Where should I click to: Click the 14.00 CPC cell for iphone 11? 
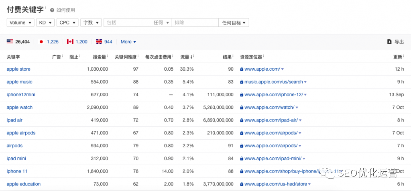[x=168, y=171]
